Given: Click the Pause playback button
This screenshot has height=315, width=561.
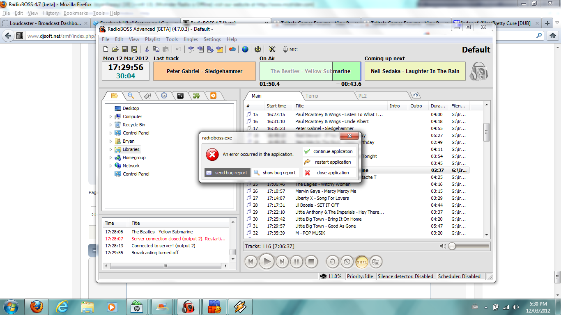Looking at the screenshot, I should [297, 261].
